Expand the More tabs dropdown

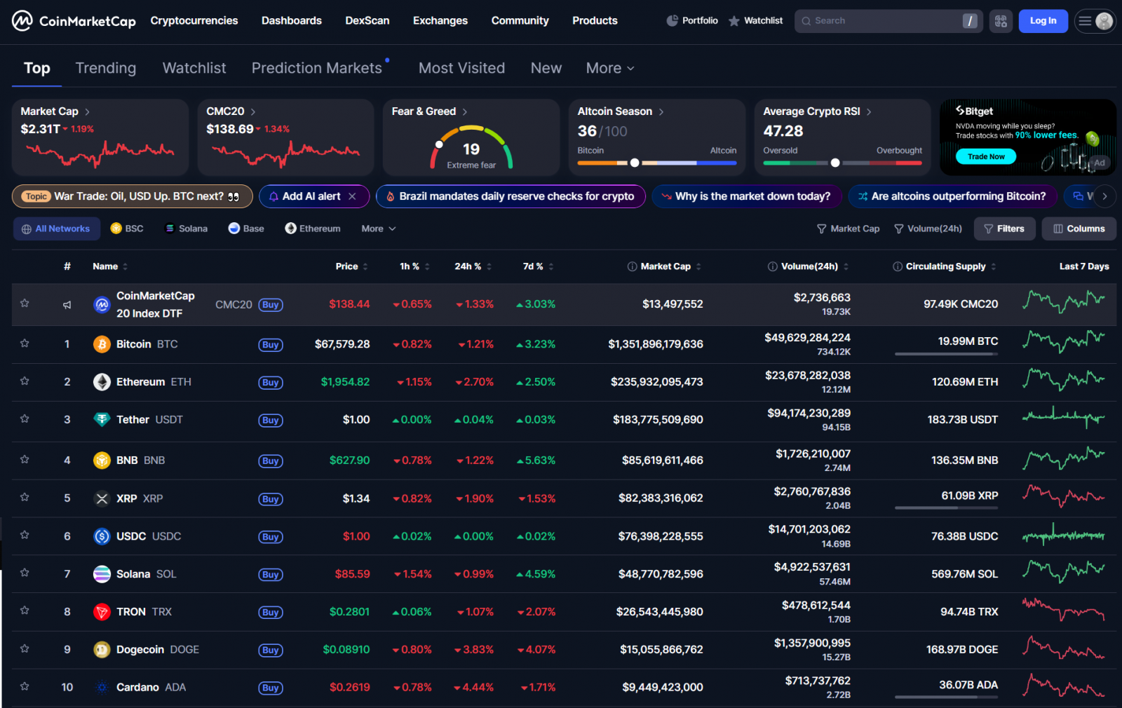pyautogui.click(x=610, y=68)
